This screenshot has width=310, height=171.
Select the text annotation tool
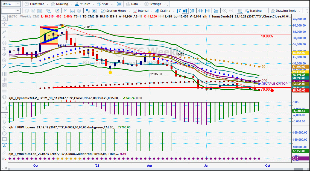tap(4, 145)
